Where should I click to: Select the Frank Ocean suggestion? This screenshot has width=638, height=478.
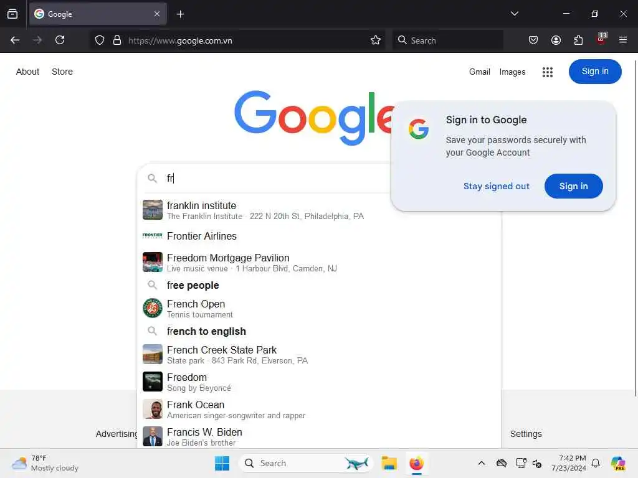point(319,410)
